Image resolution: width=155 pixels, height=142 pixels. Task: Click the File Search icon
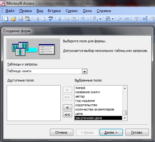[x=28, y=19]
